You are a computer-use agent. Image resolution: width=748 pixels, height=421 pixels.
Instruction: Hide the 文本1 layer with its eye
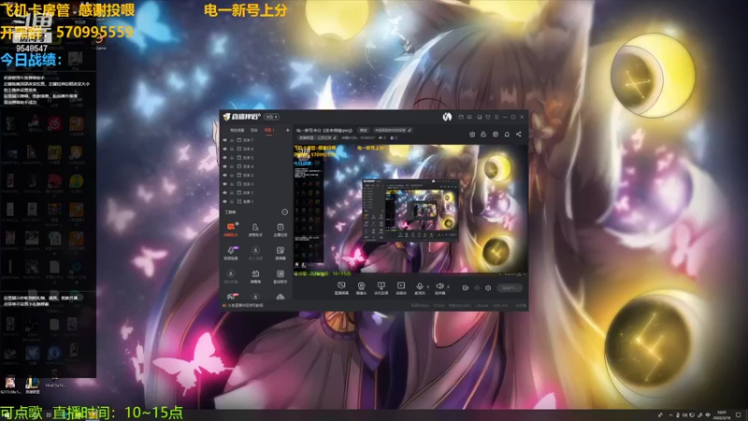pos(224,193)
